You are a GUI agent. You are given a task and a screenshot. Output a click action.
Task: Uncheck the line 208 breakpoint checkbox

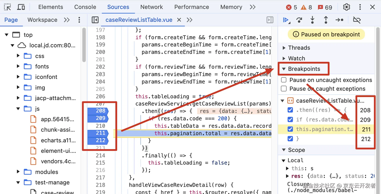pos(290,110)
